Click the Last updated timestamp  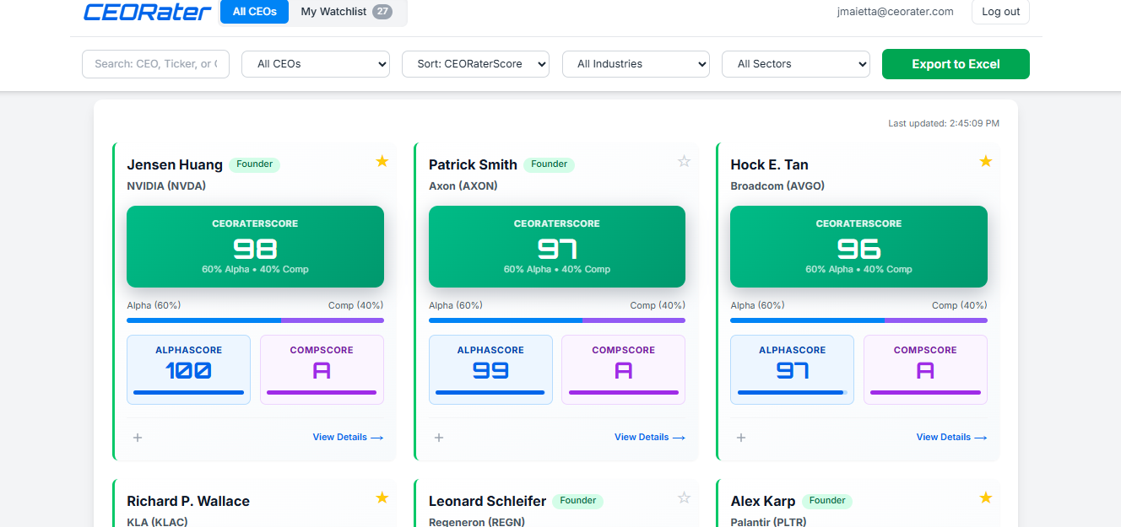pyautogui.click(x=944, y=123)
